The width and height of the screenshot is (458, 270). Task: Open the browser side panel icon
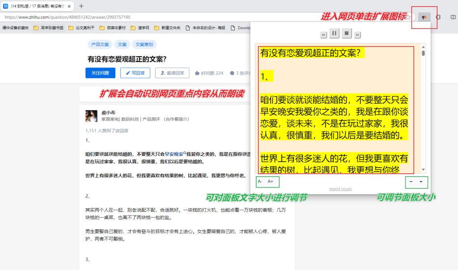(x=453, y=17)
